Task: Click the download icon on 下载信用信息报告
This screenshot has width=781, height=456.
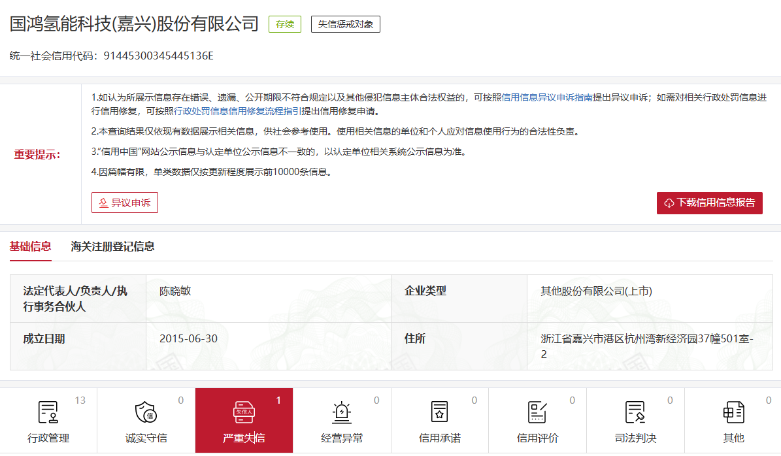Action: (x=669, y=203)
